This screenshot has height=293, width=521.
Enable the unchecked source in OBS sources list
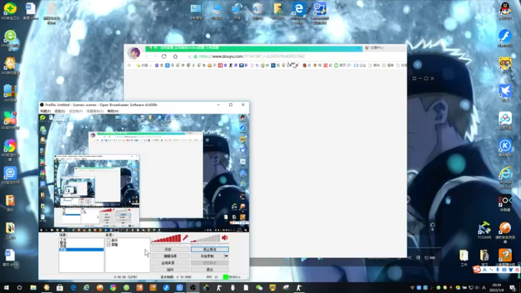point(109,240)
